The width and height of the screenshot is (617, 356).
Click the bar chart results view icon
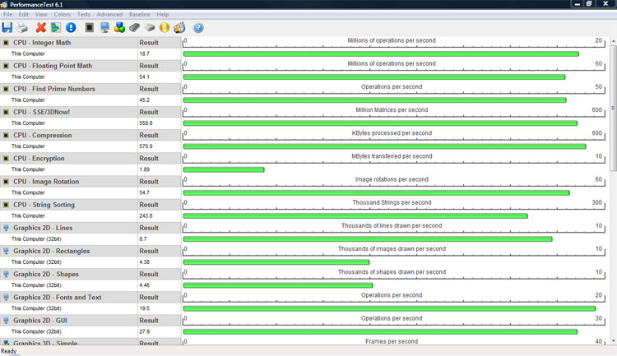click(56, 27)
